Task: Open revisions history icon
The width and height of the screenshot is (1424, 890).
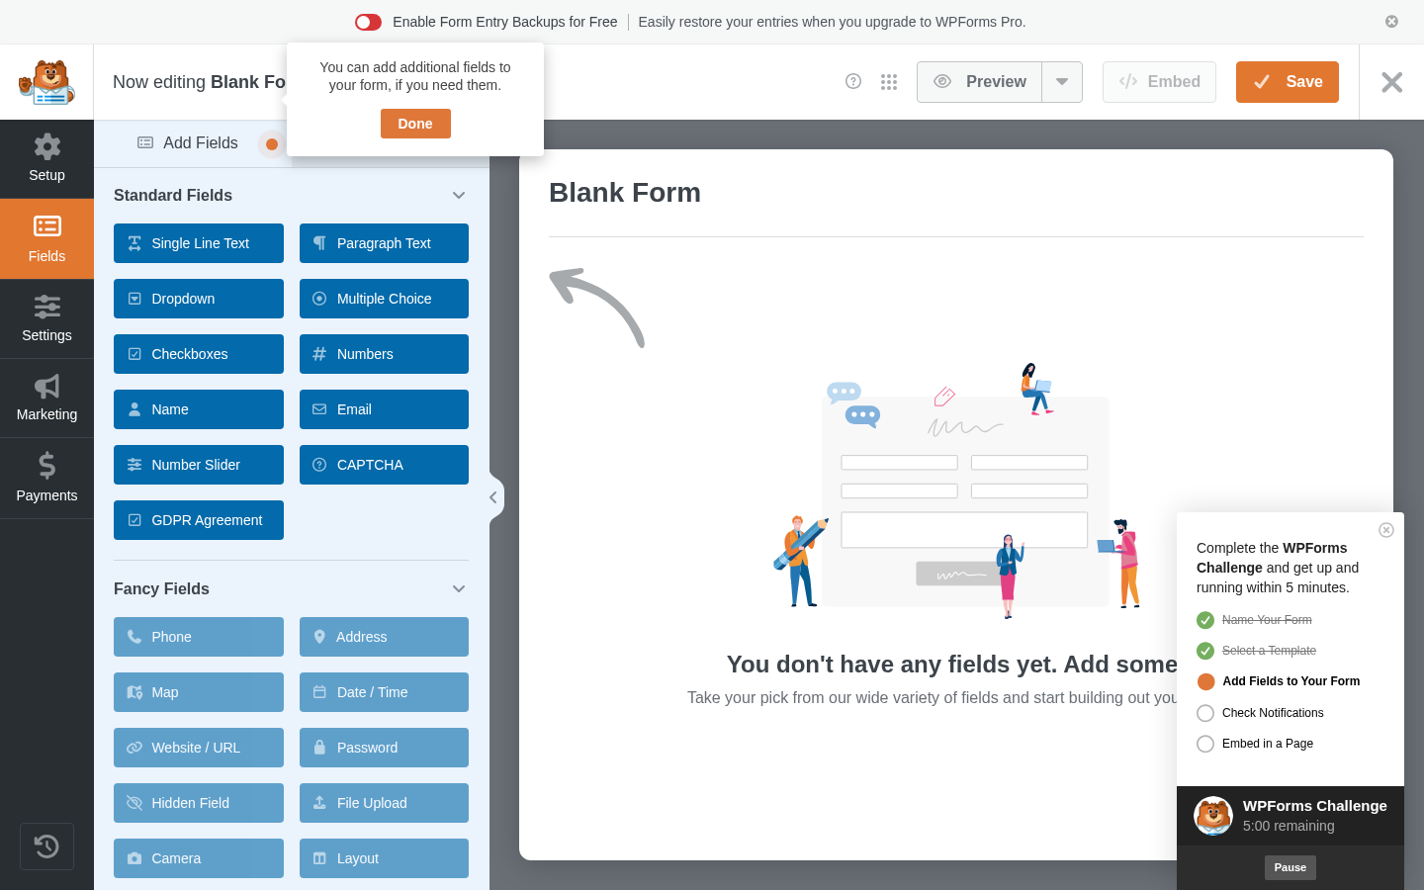Action: (46, 846)
